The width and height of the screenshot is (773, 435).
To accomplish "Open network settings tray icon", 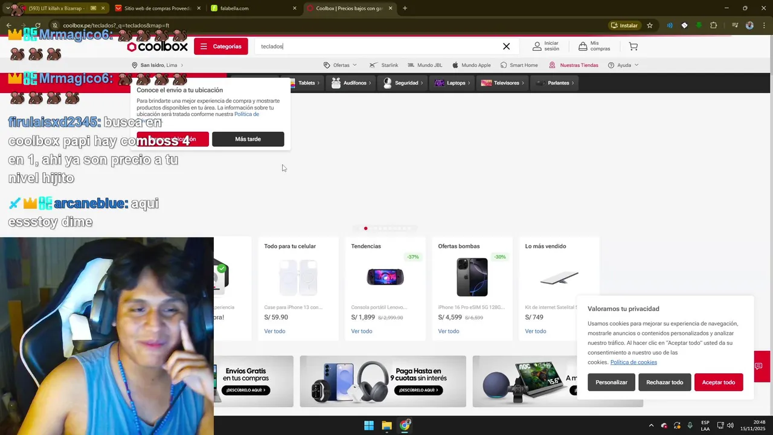I will click(720, 425).
